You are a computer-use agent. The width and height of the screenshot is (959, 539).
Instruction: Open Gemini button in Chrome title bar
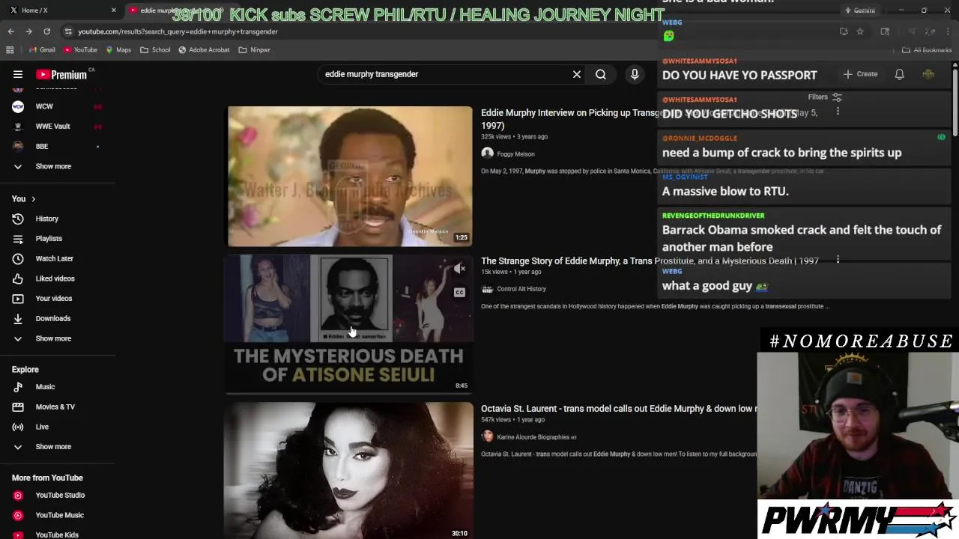(x=859, y=10)
